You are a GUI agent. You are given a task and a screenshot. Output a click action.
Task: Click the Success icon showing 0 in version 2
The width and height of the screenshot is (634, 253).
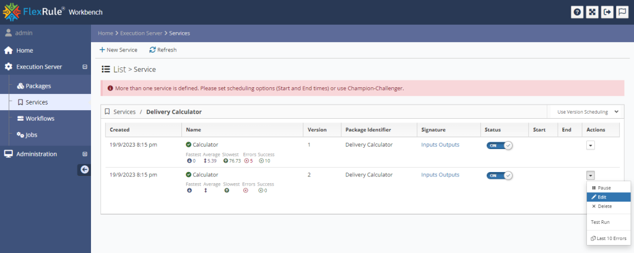261,191
